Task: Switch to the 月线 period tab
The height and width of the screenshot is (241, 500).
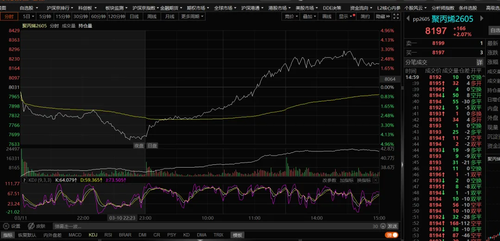Action: click(169, 17)
